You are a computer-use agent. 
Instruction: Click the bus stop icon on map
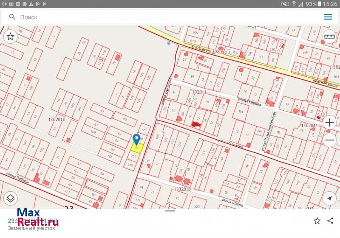click(x=169, y=43)
